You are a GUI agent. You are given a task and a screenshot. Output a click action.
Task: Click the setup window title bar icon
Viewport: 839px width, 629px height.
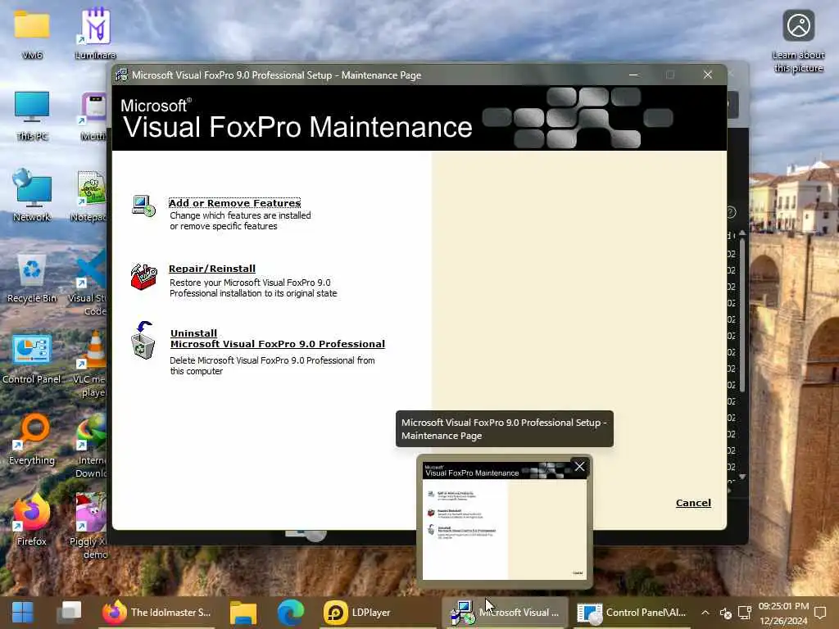[121, 75]
